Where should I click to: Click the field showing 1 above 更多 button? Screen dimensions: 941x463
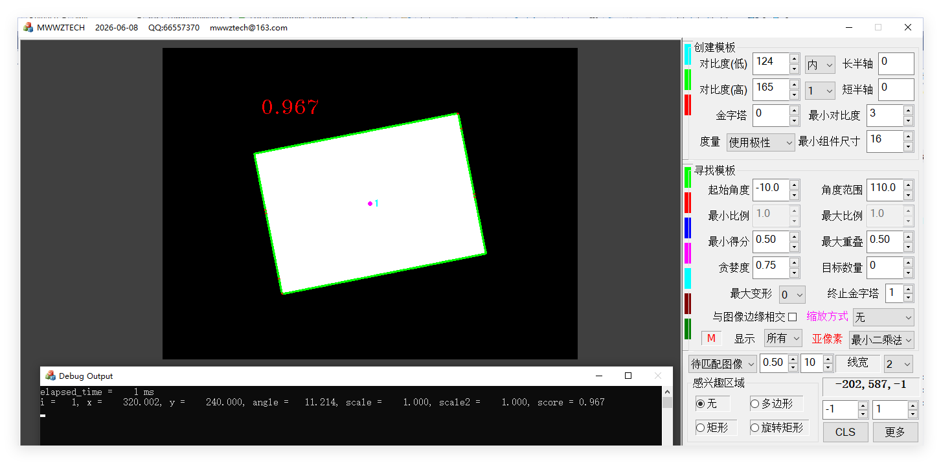click(x=890, y=410)
